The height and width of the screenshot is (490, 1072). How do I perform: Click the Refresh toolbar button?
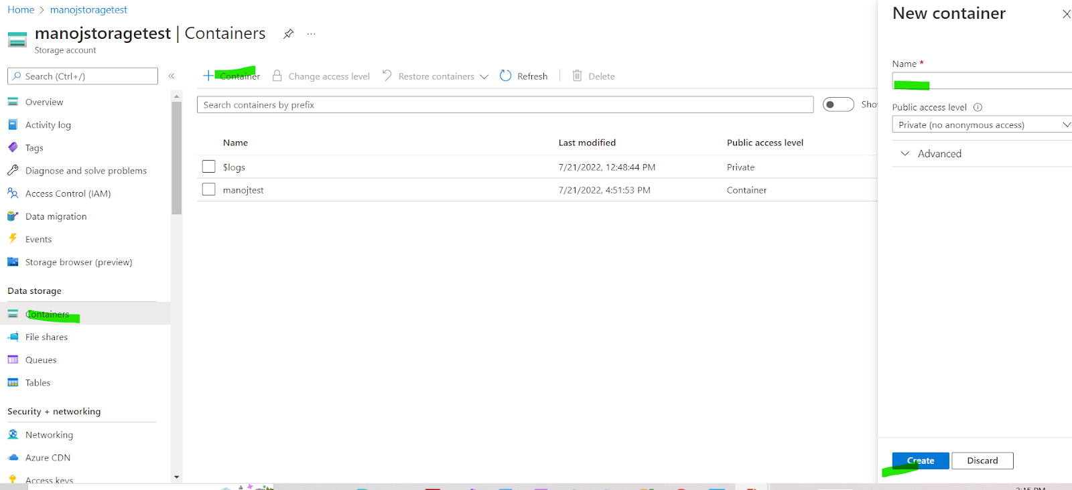(524, 76)
